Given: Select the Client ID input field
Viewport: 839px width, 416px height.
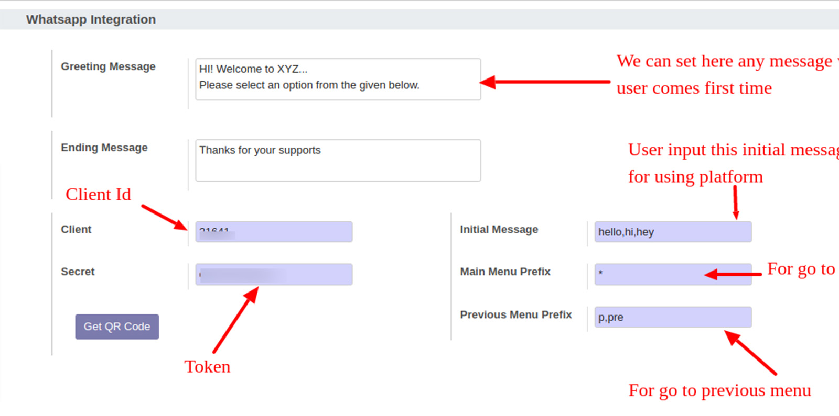Looking at the screenshot, I should point(274,232).
